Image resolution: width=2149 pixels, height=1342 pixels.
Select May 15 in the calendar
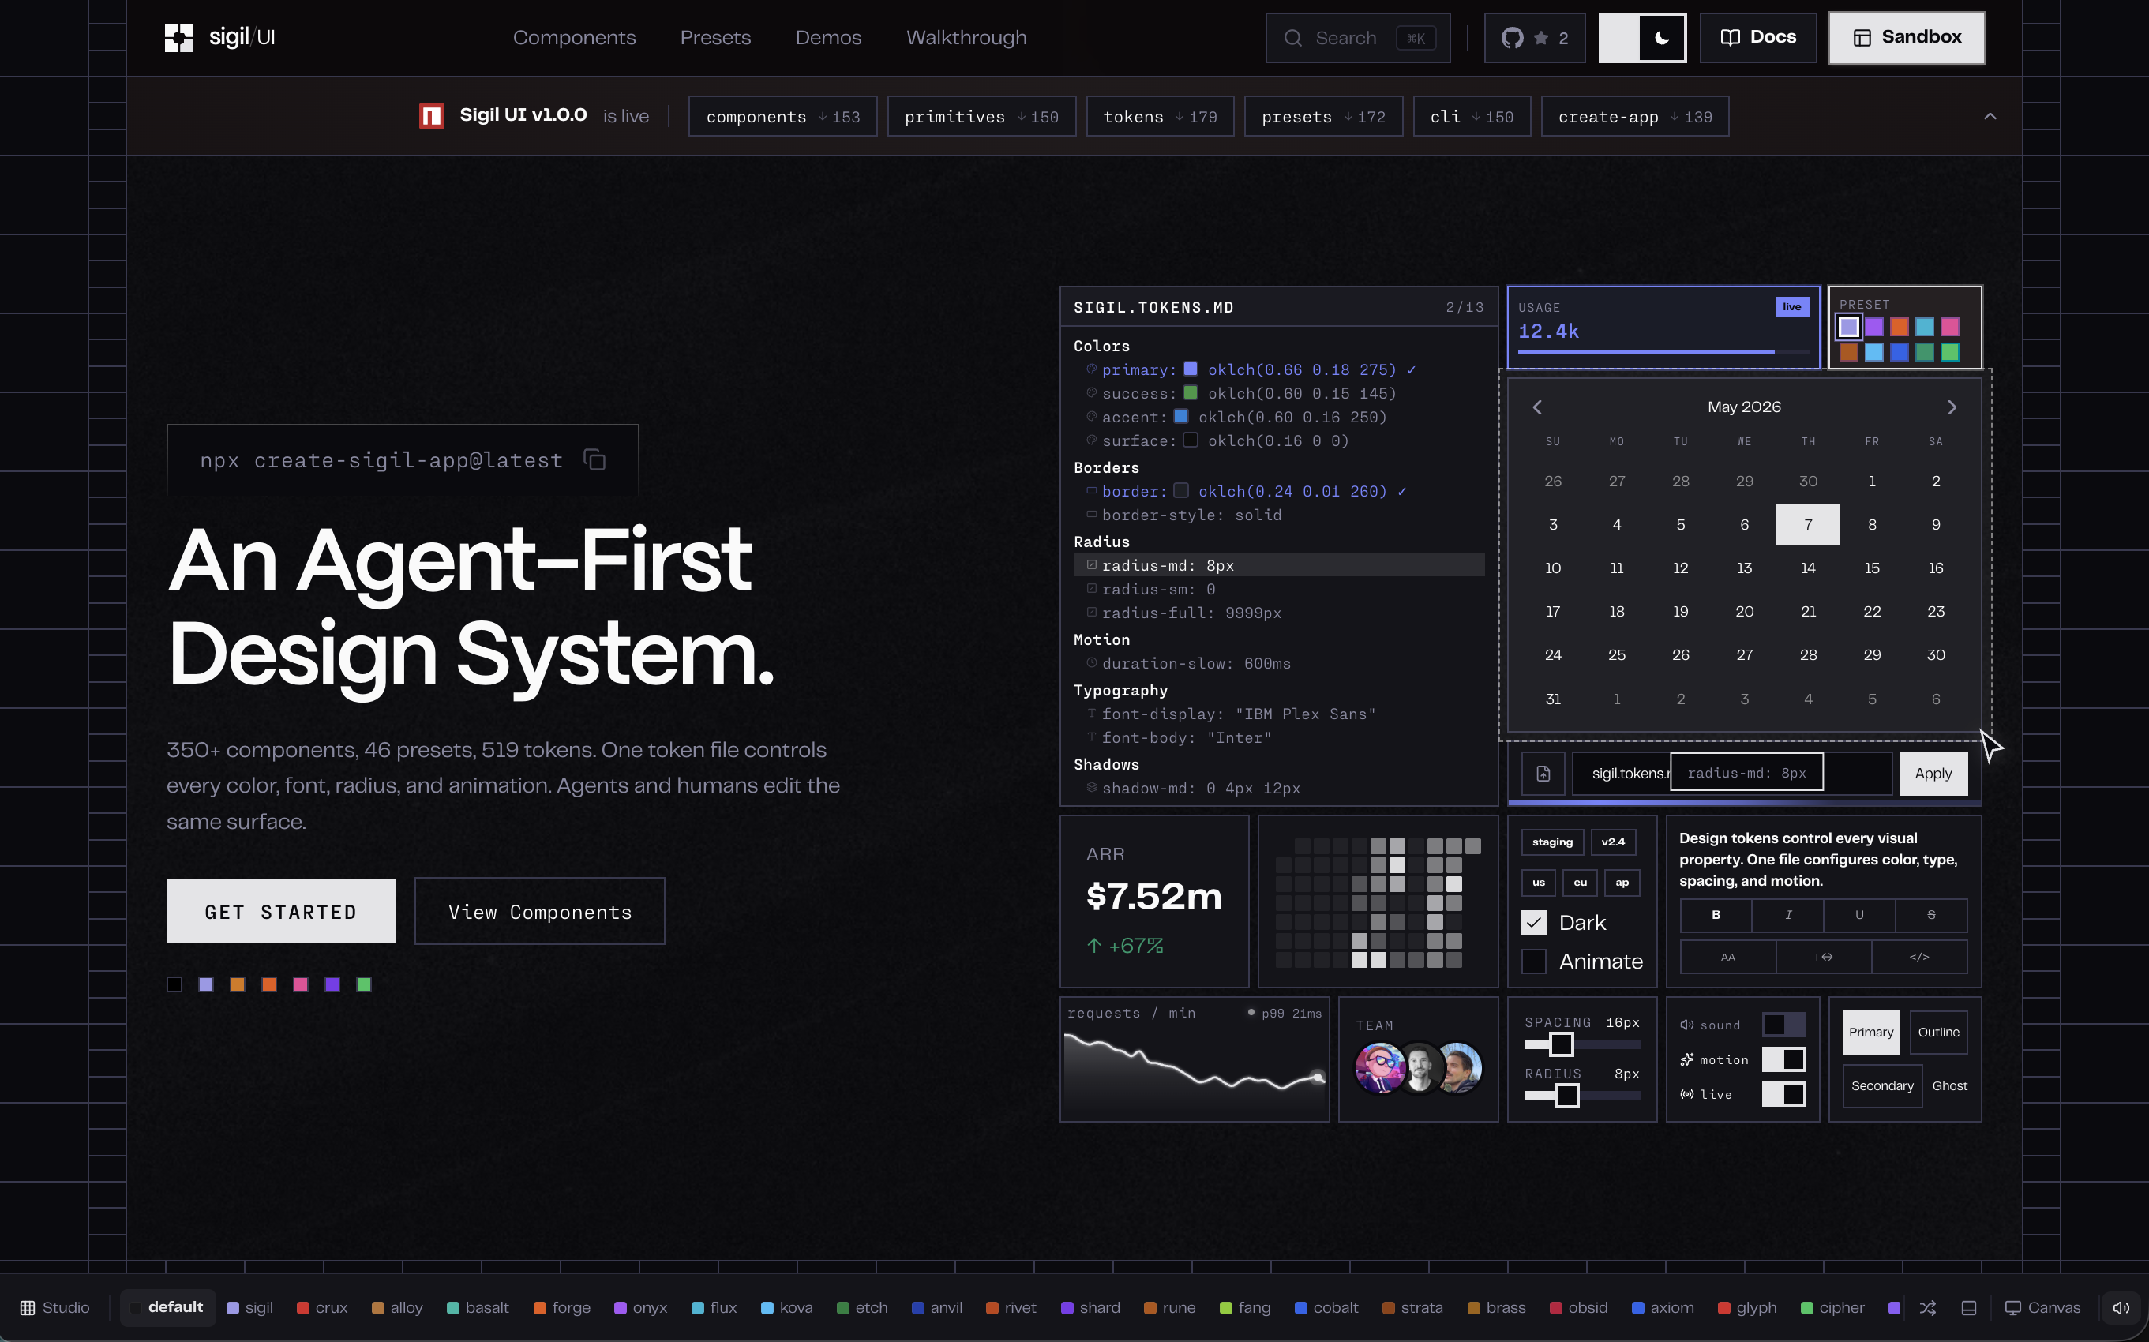click(x=1871, y=568)
